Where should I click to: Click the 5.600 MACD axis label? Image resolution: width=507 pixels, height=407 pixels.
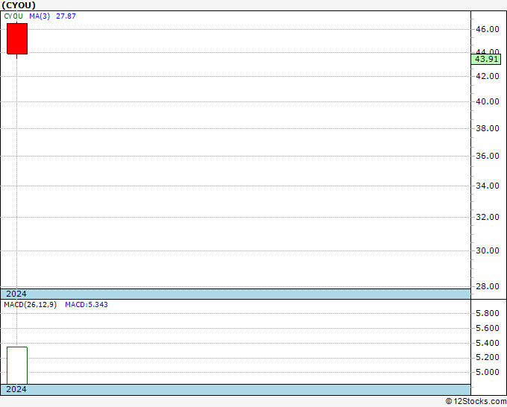point(488,328)
